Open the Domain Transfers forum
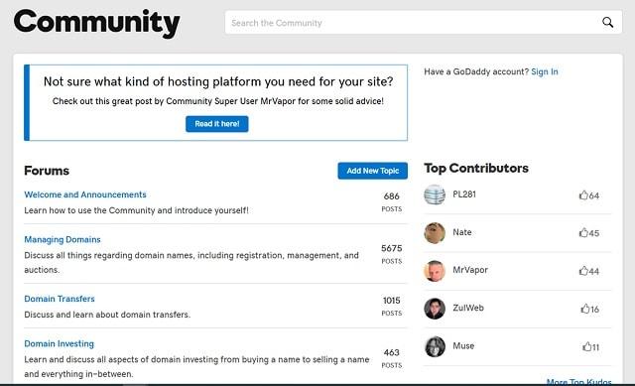 [x=60, y=299]
